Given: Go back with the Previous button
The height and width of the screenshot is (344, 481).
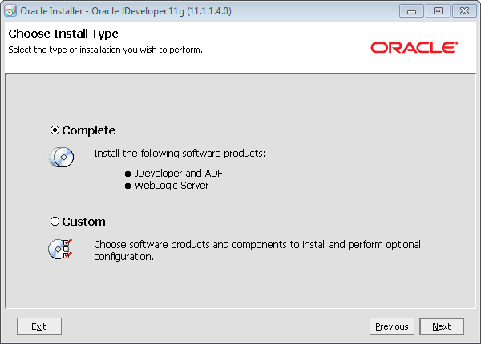Looking at the screenshot, I should pyautogui.click(x=392, y=326).
